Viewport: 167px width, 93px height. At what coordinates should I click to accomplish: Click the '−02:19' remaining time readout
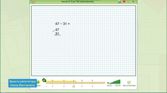[117, 86]
